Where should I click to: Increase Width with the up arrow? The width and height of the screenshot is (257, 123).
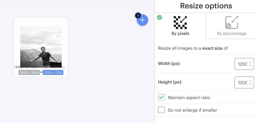[x=250, y=62]
